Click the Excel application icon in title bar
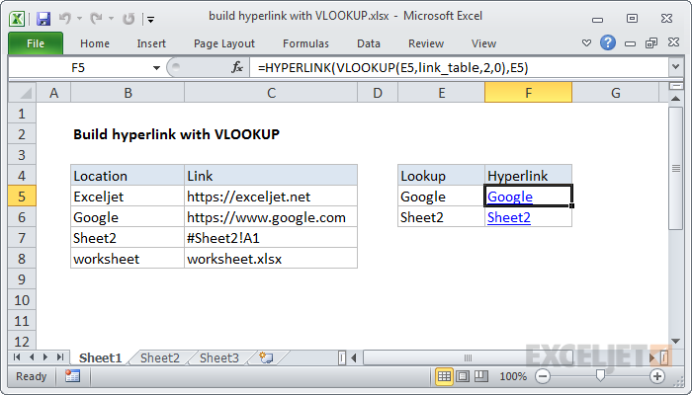 [17, 19]
